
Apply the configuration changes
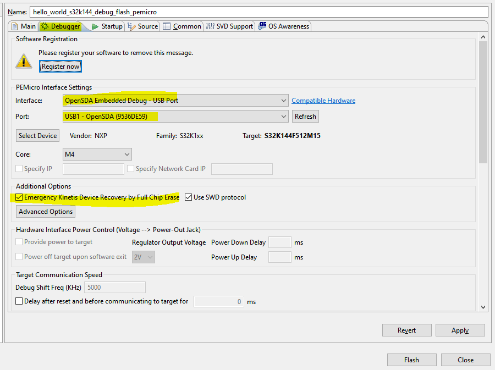tap(460, 330)
